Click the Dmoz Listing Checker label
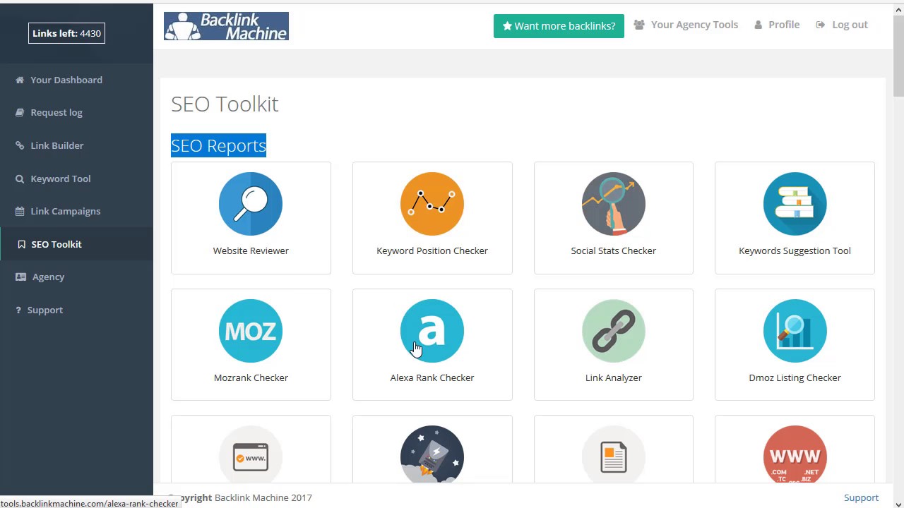The width and height of the screenshot is (904, 508). click(795, 377)
